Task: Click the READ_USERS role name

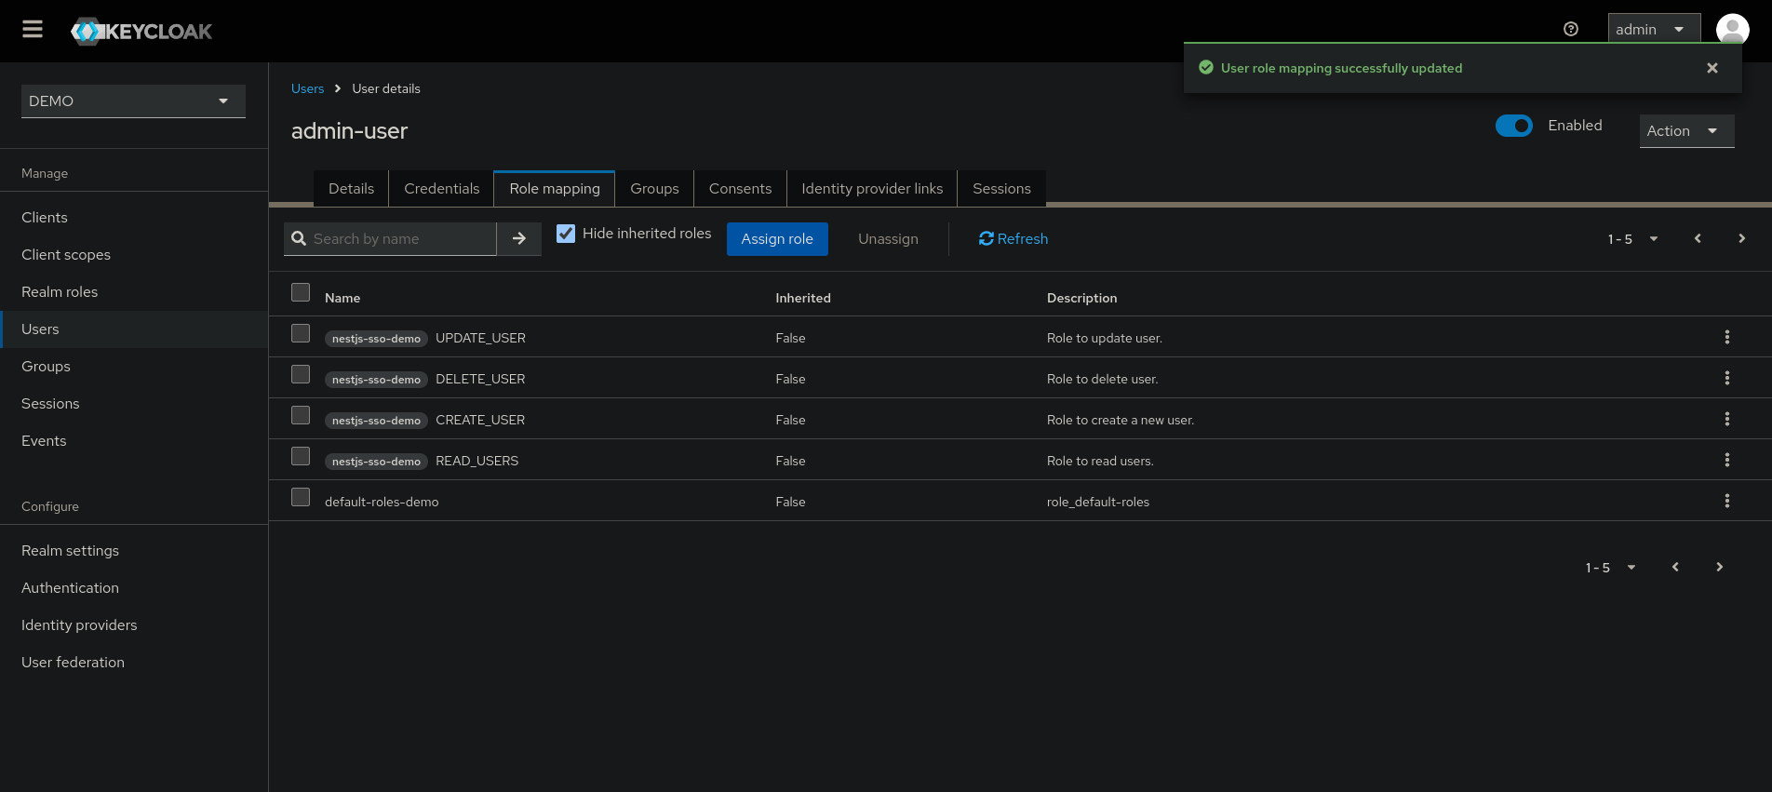Action: [x=477, y=461]
